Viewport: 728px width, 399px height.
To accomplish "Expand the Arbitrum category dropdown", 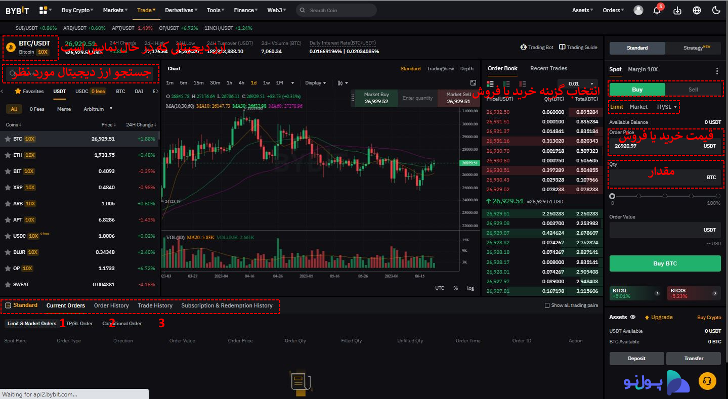I will [x=98, y=109].
